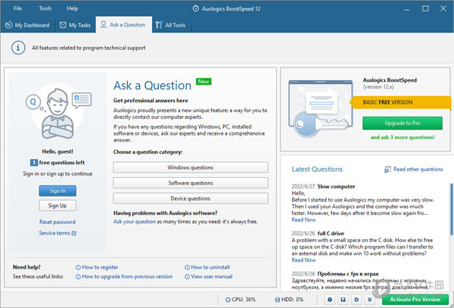Switch to My Dashboard tab
The image size is (454, 308).
pyautogui.click(x=27, y=25)
